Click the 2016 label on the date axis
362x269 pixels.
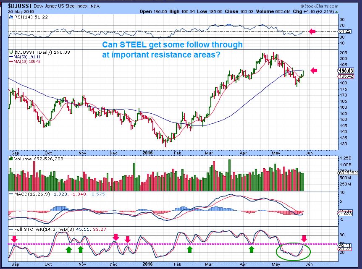click(x=147, y=154)
